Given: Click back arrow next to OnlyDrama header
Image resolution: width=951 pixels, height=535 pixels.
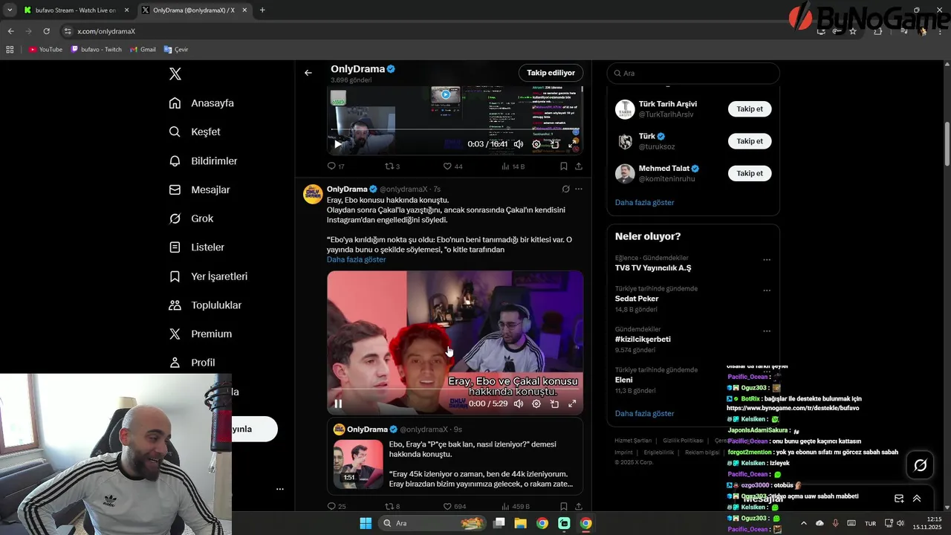Looking at the screenshot, I should pyautogui.click(x=308, y=73).
